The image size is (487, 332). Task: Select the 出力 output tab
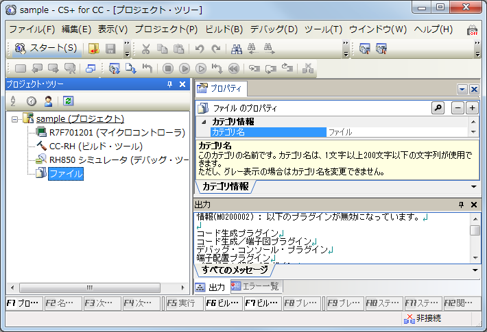(x=212, y=287)
